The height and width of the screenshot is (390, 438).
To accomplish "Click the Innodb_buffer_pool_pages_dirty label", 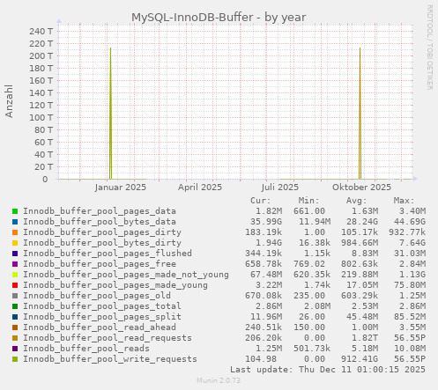I will pyautogui.click(x=102, y=232).
